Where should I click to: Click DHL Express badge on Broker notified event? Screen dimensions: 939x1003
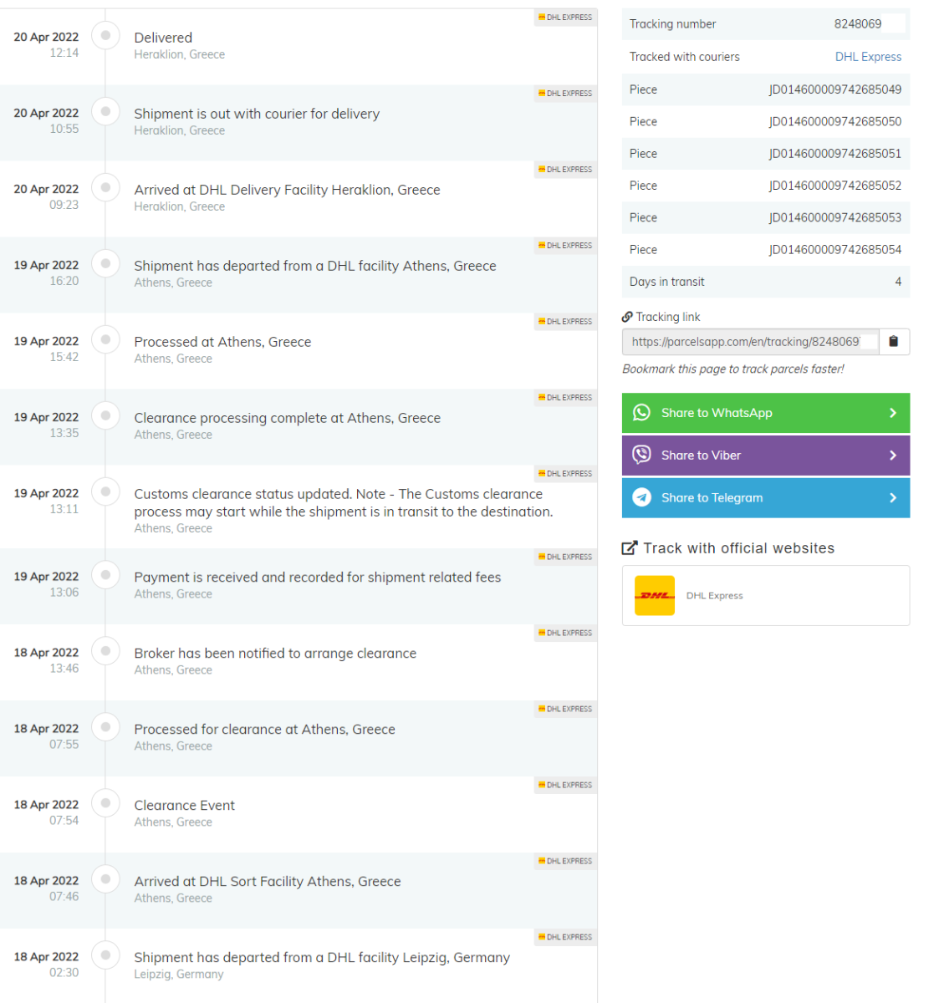pyautogui.click(x=565, y=633)
